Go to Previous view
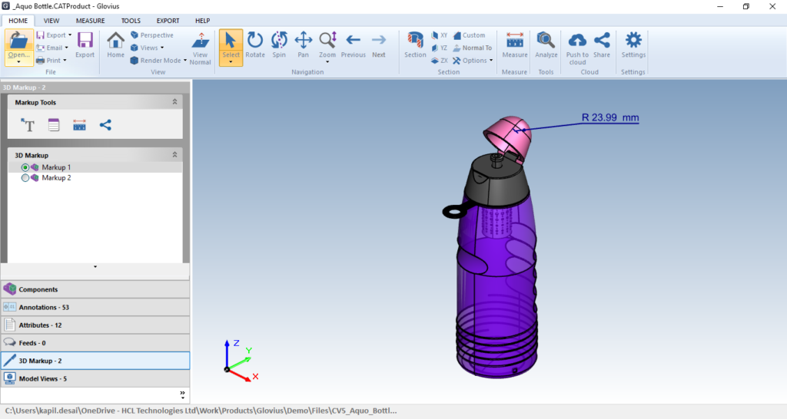Viewport: 787px width, 419px height. [354, 45]
